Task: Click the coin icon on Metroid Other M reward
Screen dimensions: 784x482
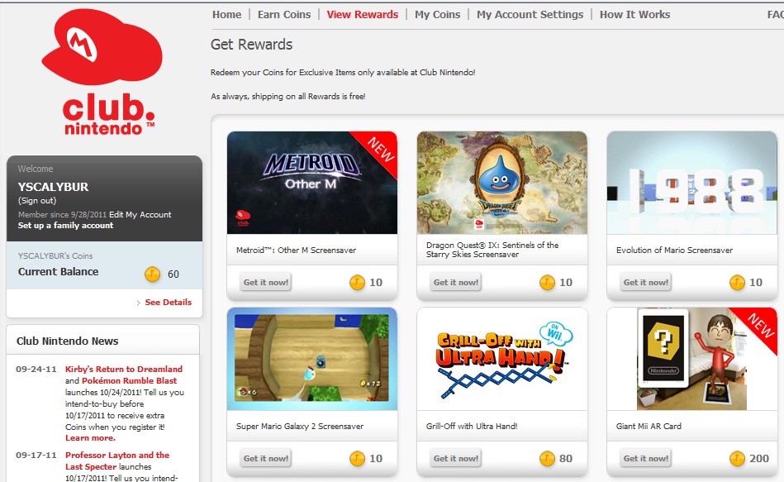Action: tap(357, 282)
